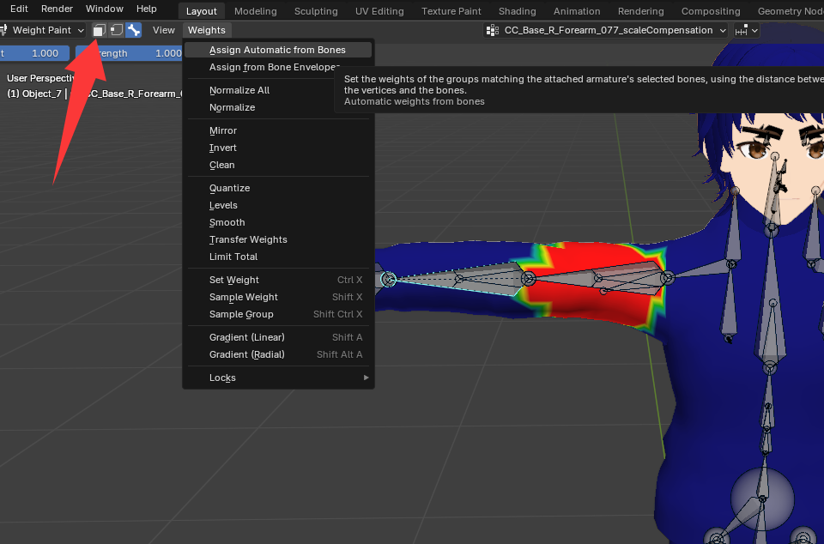Choose Limit Total
The image size is (824, 544).
pyautogui.click(x=278, y=257)
